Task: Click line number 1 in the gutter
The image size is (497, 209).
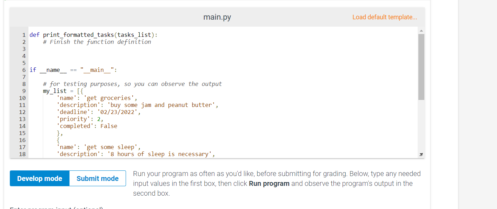Action: pyautogui.click(x=24, y=35)
